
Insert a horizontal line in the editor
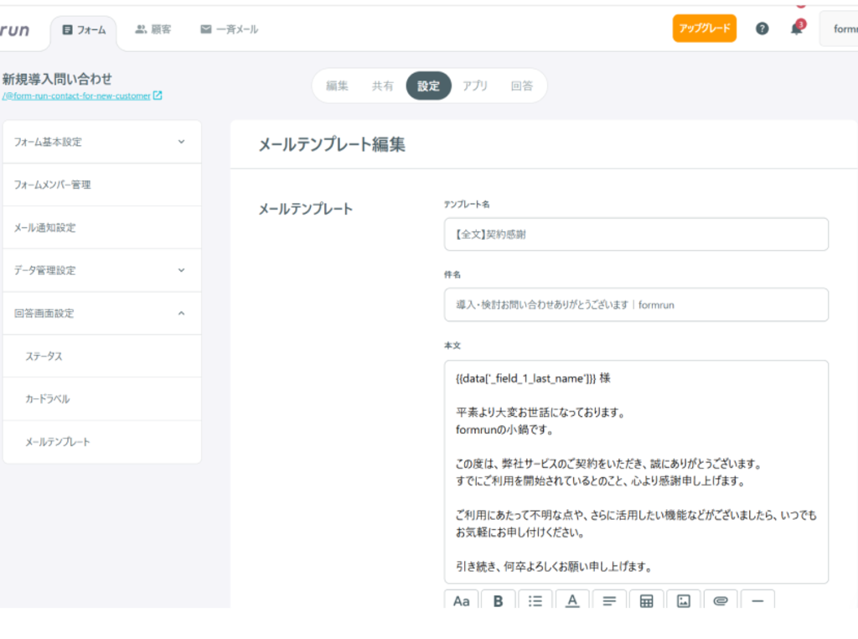click(x=757, y=600)
